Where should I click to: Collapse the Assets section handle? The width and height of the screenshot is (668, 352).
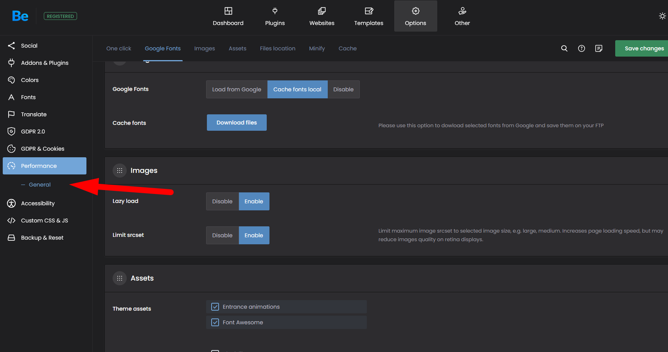[120, 278]
